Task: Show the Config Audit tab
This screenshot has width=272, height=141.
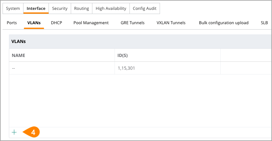Action: (x=145, y=8)
